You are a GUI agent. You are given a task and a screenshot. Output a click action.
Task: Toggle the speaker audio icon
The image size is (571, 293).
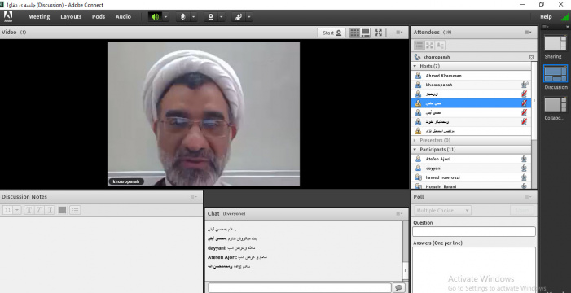(155, 17)
